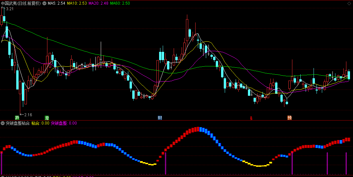Click the first magenta signal bar at left edge
353x177 pixels.
1,163
